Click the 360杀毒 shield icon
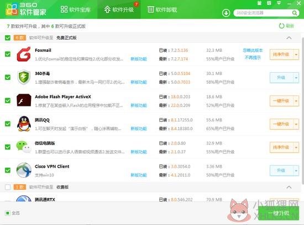The height and width of the screenshot is (225, 304). click(x=24, y=77)
